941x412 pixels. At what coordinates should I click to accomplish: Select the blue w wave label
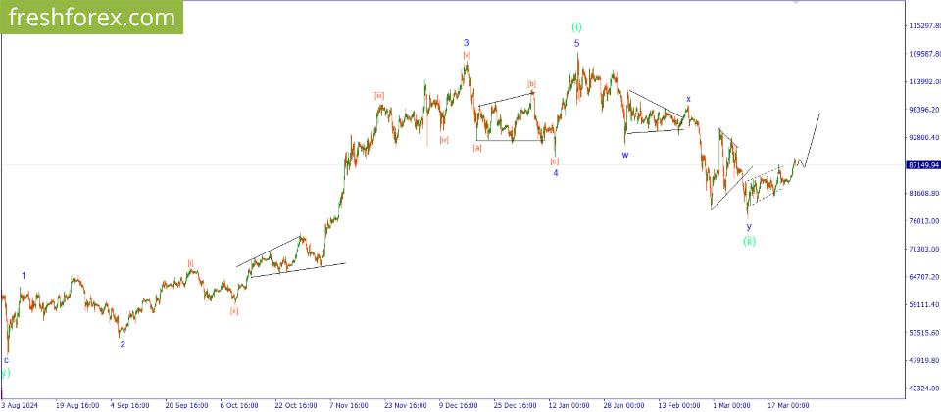(625, 155)
